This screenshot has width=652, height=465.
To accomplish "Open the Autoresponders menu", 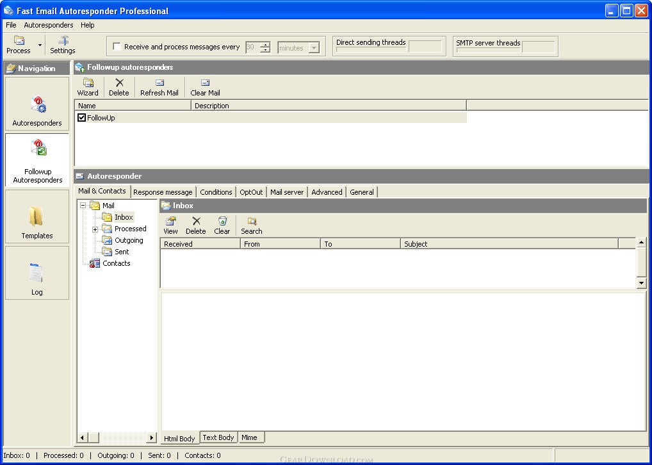I will point(49,25).
